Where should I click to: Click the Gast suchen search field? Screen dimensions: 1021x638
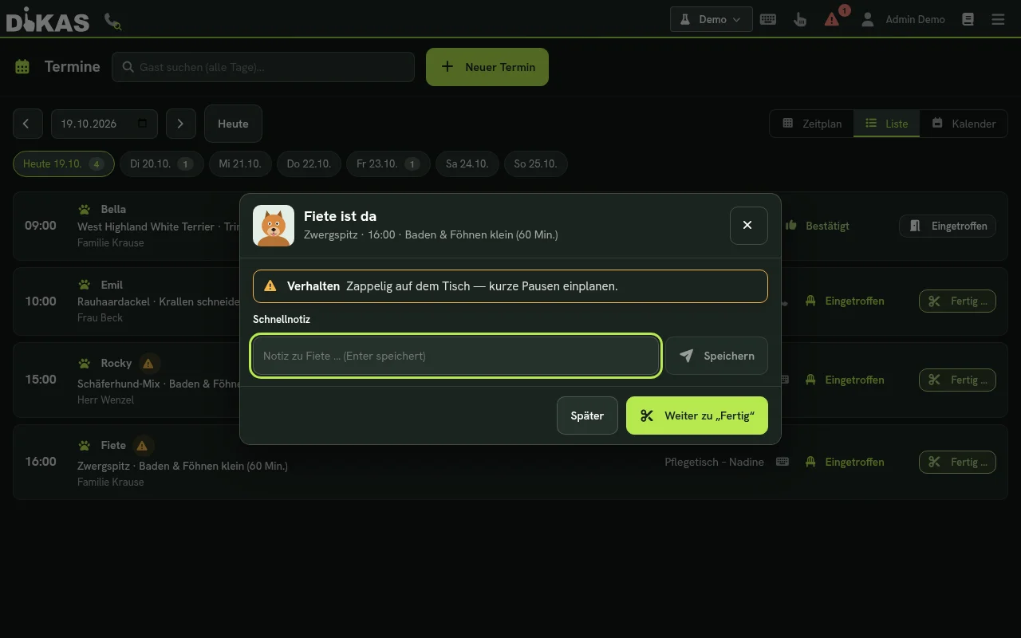tap(263, 67)
